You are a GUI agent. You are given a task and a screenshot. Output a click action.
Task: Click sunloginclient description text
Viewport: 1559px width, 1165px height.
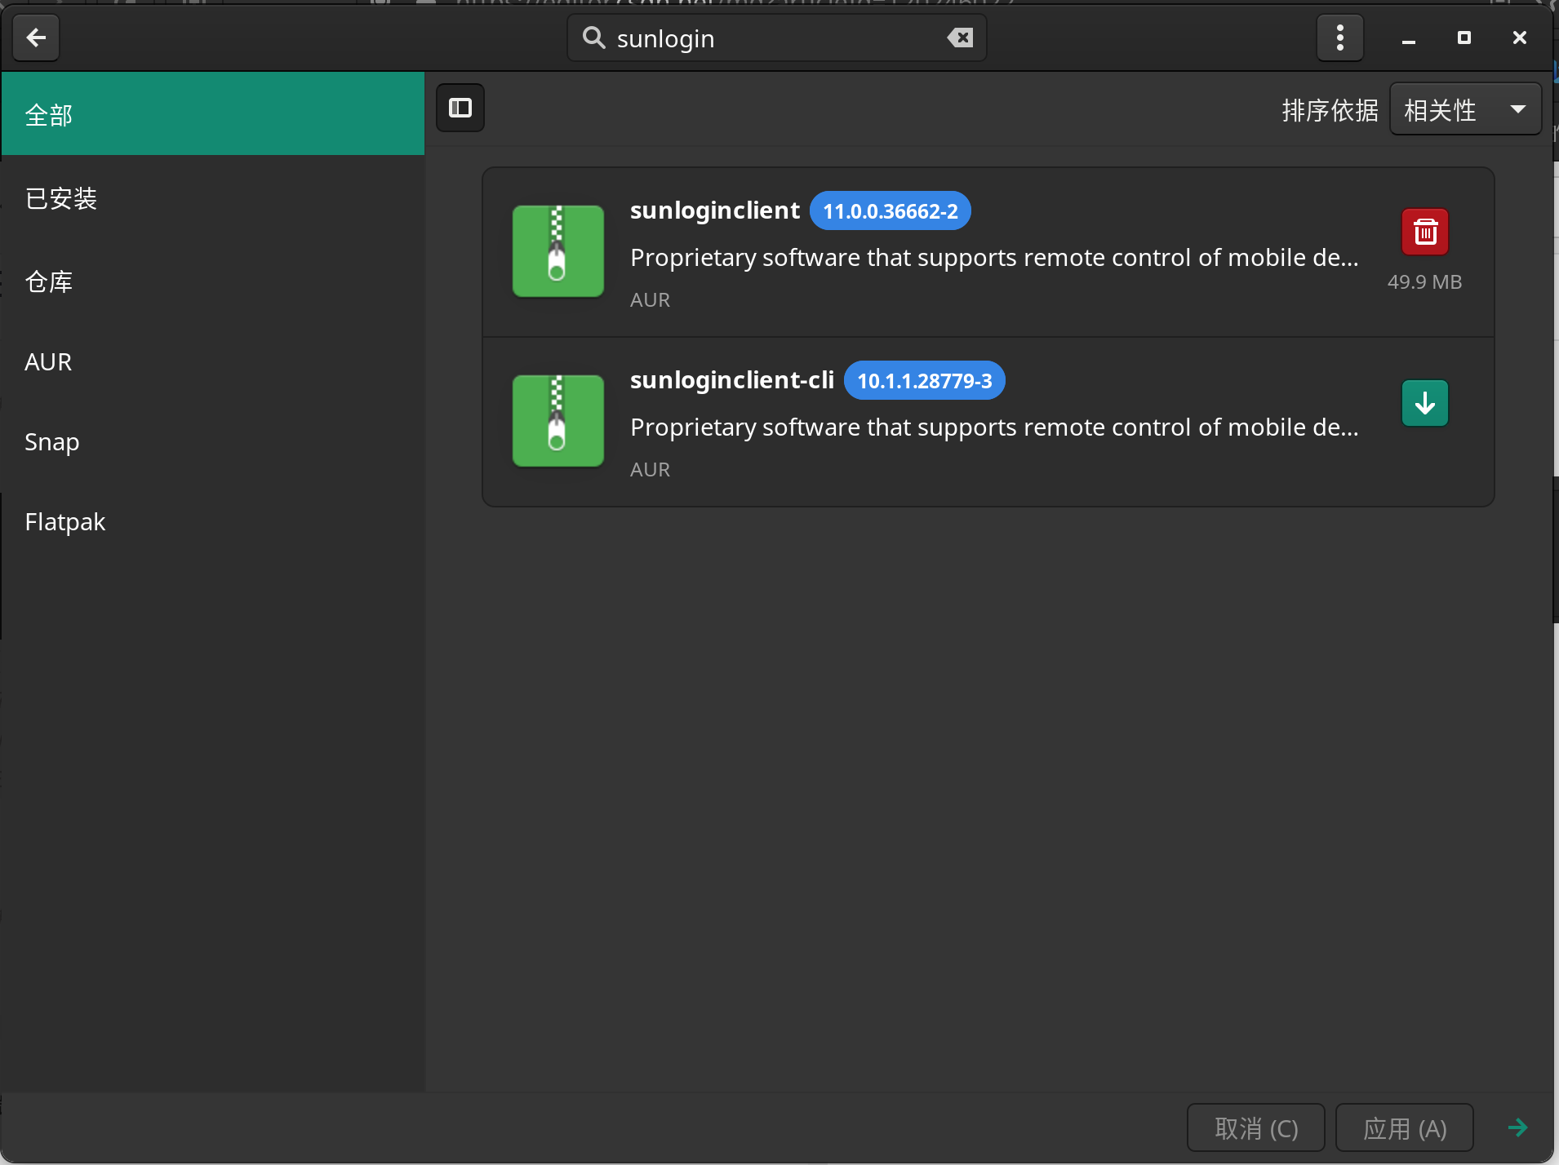(x=994, y=258)
